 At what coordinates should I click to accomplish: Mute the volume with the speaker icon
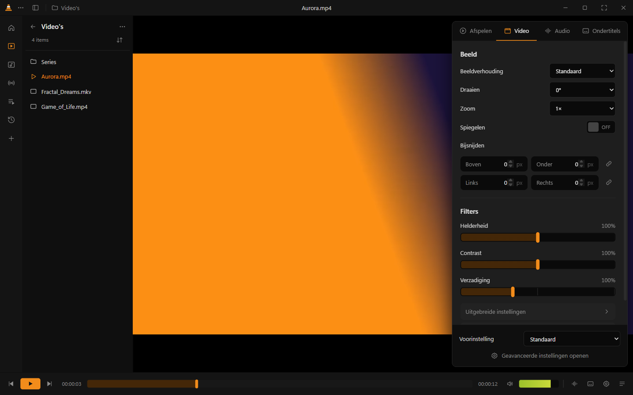pyautogui.click(x=510, y=384)
